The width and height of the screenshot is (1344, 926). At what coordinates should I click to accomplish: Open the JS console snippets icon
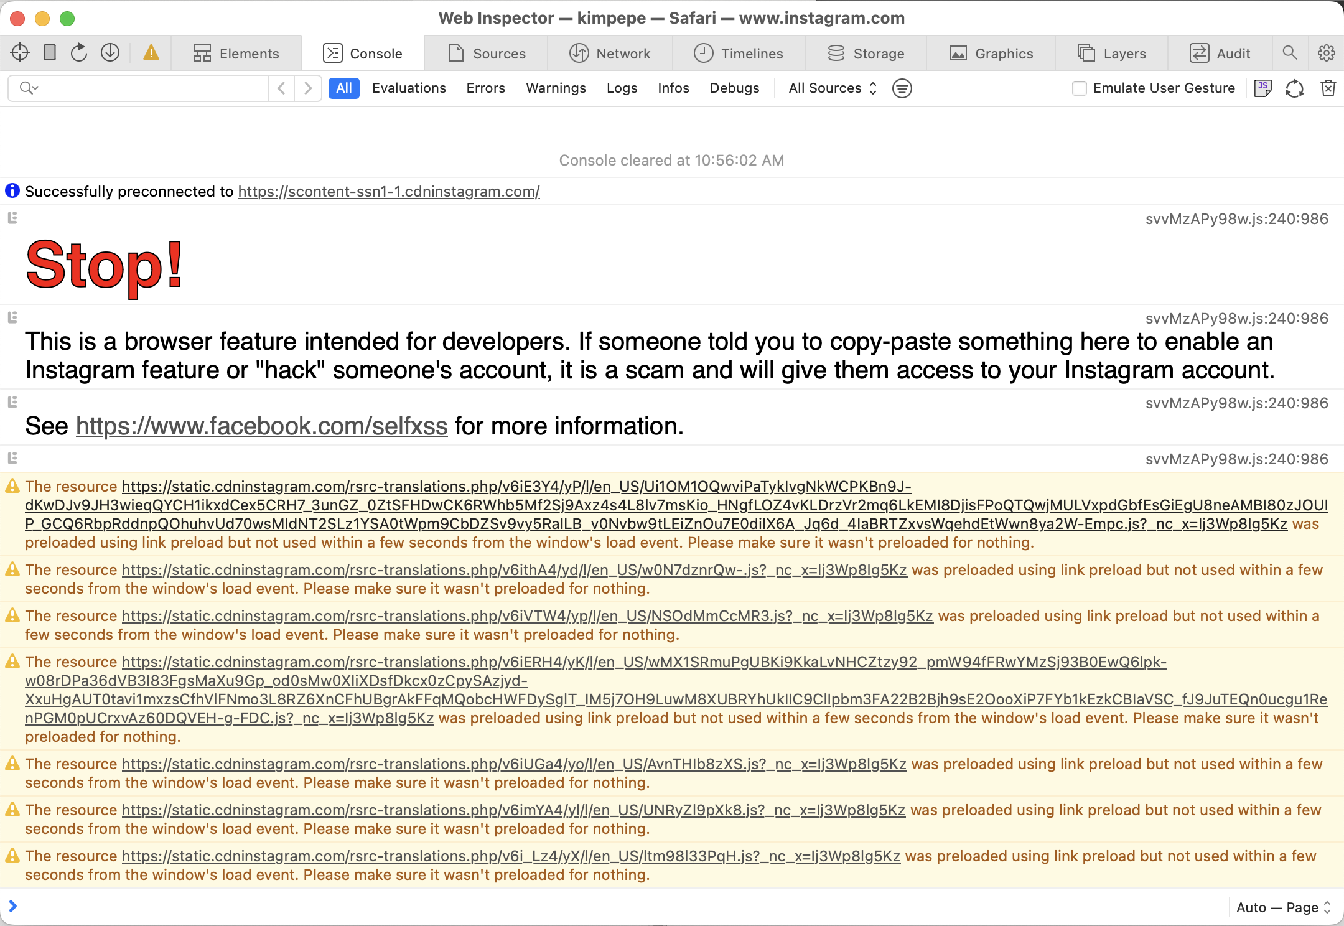(1262, 88)
